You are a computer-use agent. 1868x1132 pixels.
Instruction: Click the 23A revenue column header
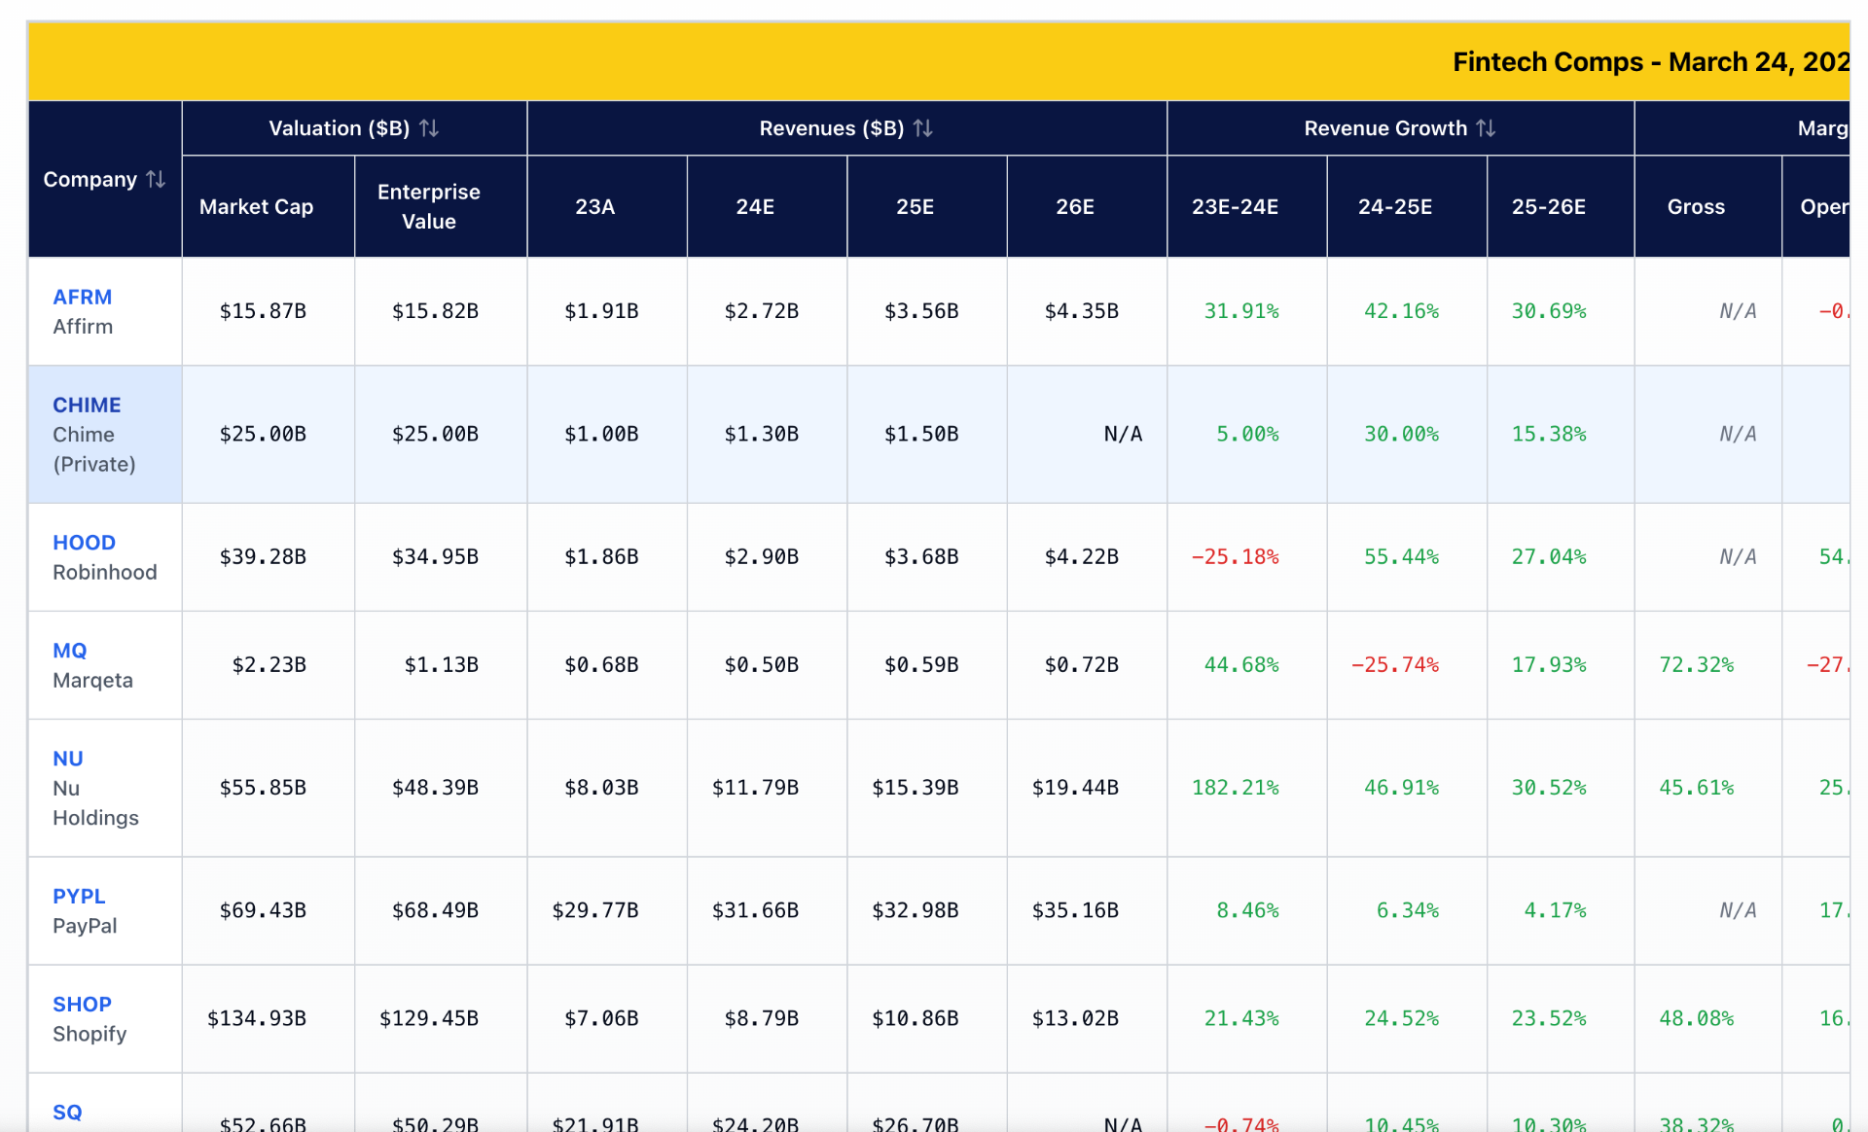(594, 207)
